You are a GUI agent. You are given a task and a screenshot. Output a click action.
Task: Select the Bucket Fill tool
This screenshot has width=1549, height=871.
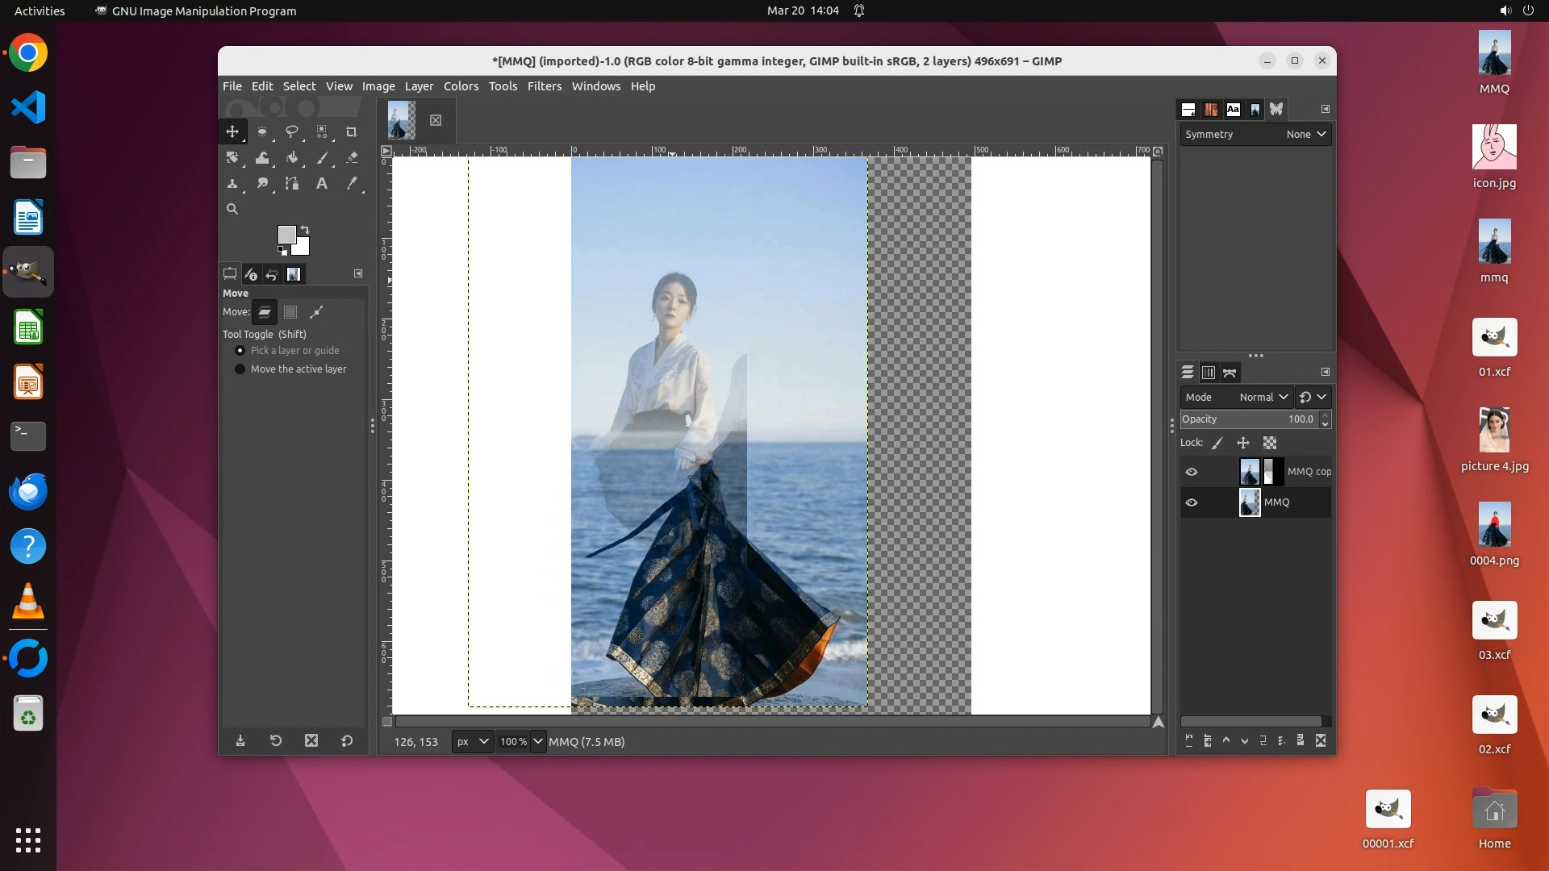pos(292,158)
